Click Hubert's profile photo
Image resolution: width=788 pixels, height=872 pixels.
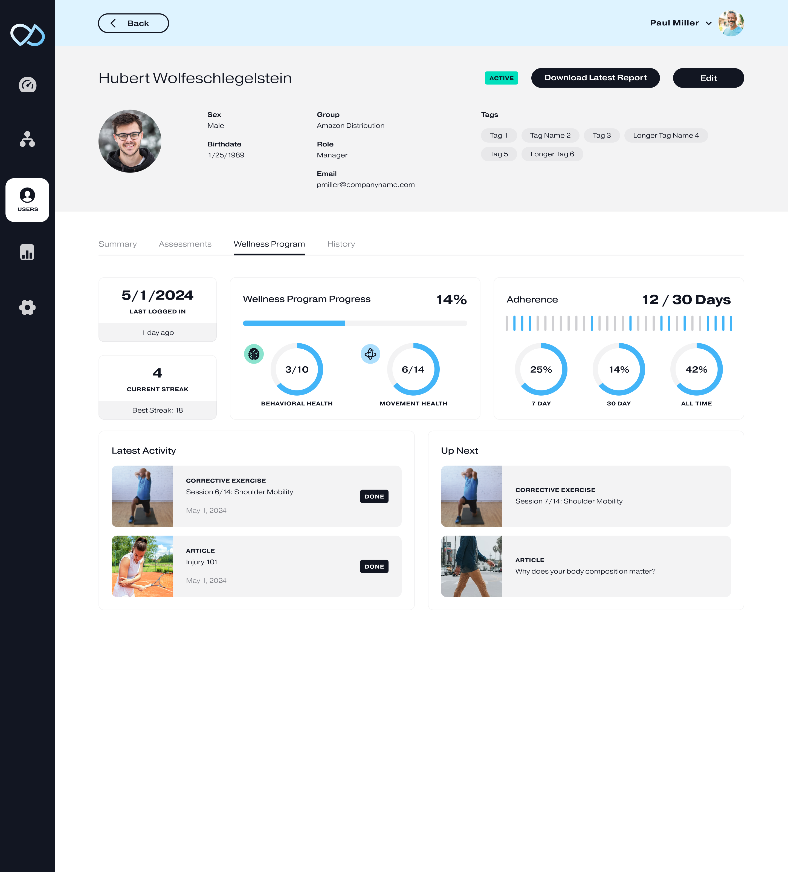[x=130, y=141]
